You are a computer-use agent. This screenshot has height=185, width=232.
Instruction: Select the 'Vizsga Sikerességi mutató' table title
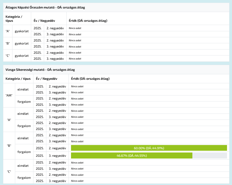pos(40,70)
